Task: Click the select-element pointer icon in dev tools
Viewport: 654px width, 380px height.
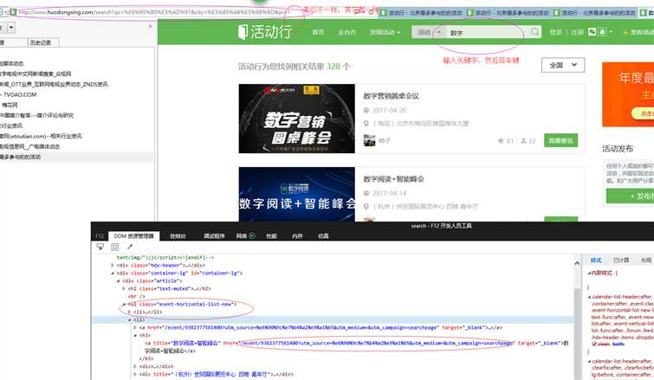Action: 100,247
